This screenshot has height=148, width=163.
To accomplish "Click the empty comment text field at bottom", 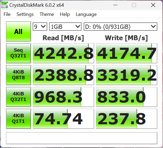I will tap(81, 138).
